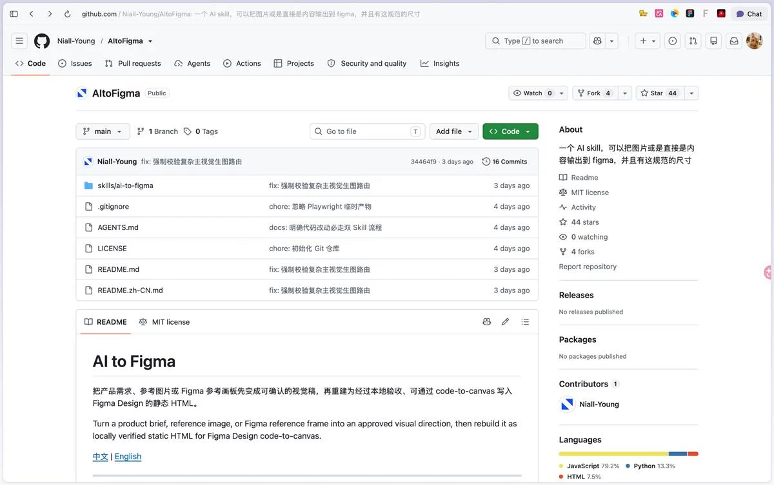774x485 pixels.
Task: Open the Issues circle icon in header
Action: 673,41
